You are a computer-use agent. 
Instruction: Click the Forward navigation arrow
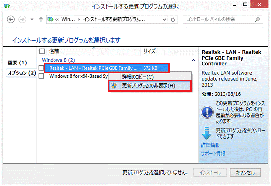point(22,19)
